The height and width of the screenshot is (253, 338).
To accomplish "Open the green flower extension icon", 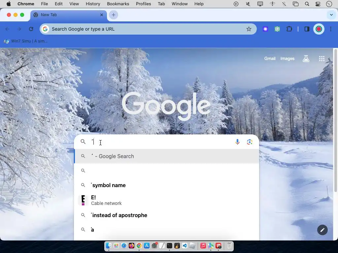I will tap(277, 29).
